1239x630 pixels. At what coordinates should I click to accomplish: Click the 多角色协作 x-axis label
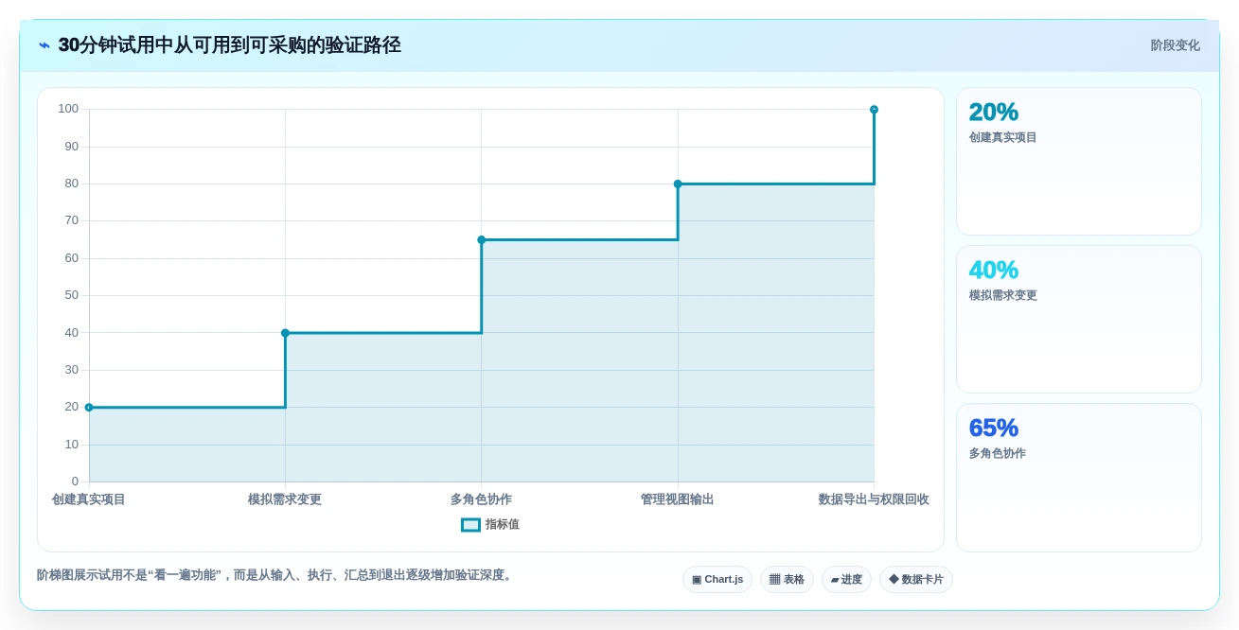click(x=481, y=499)
